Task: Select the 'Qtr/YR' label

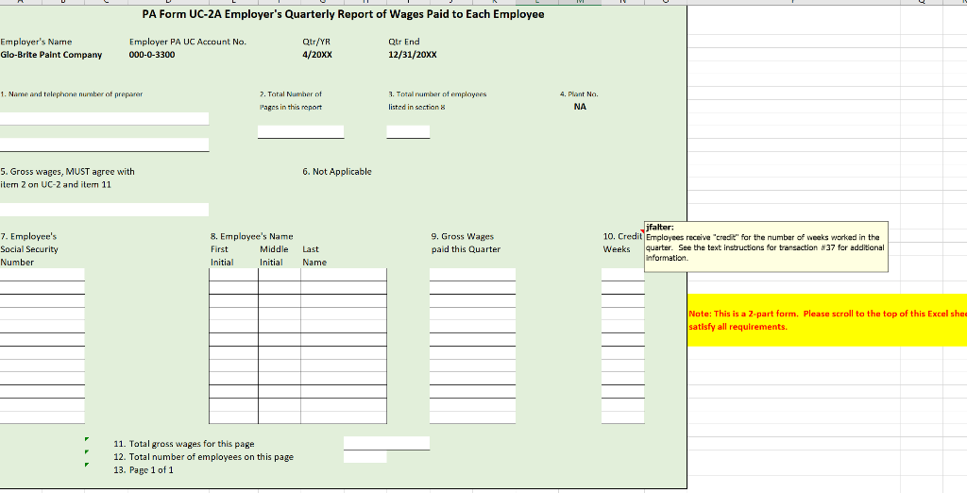Action: tap(316, 42)
